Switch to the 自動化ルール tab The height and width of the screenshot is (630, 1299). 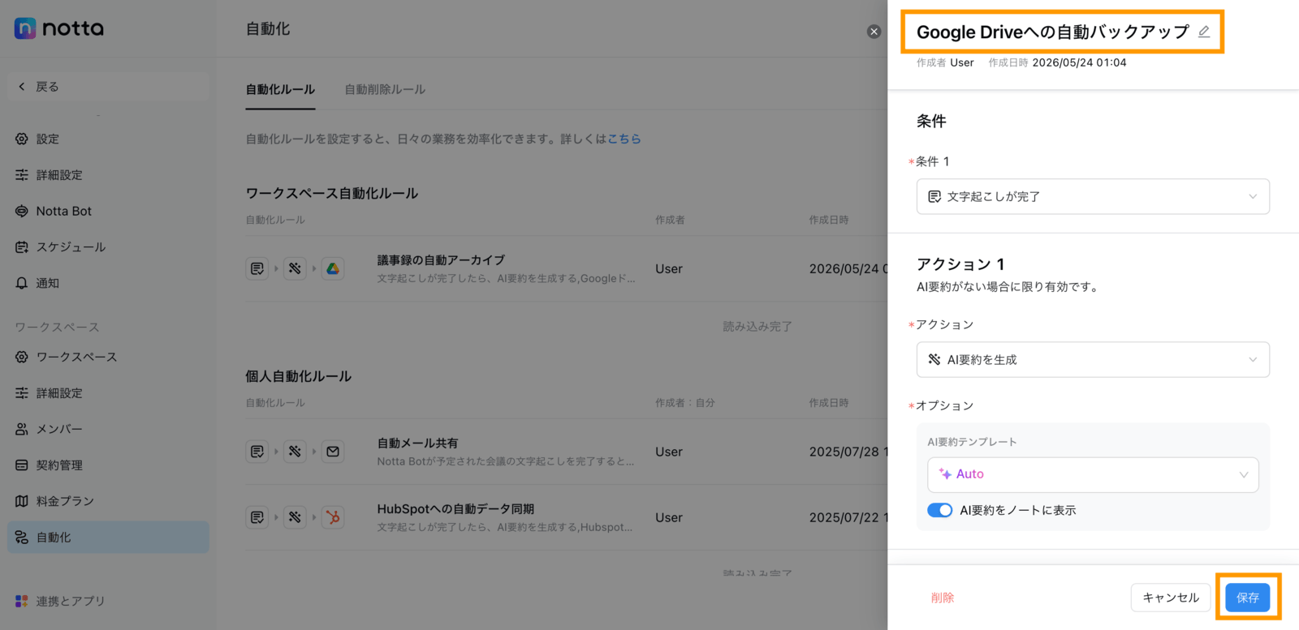280,89
